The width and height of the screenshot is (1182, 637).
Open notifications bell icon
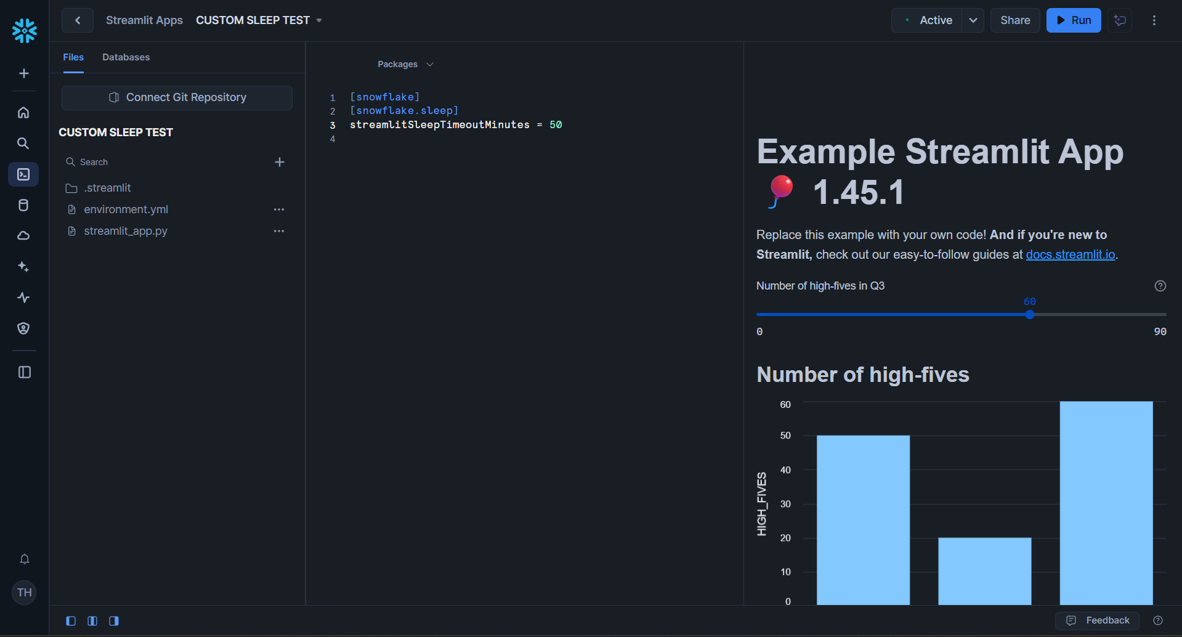coord(25,559)
